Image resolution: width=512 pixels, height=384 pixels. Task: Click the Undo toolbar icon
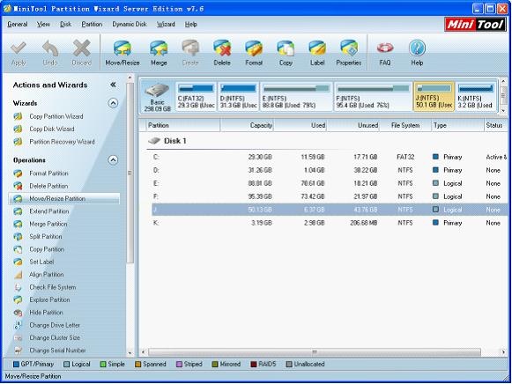tap(50, 54)
